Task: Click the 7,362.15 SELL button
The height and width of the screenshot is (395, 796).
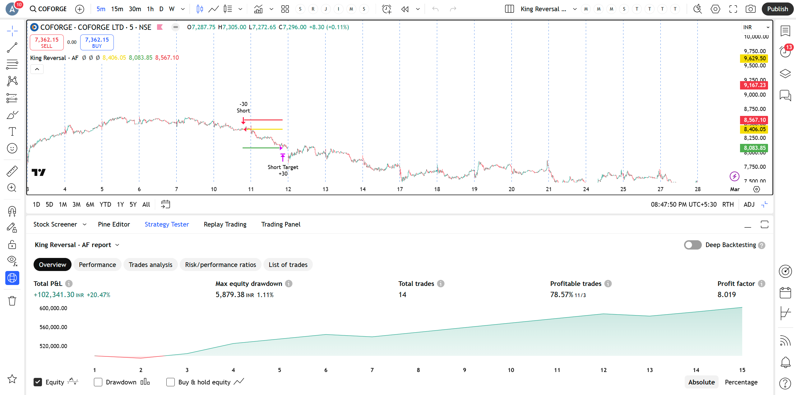Action: pos(47,43)
